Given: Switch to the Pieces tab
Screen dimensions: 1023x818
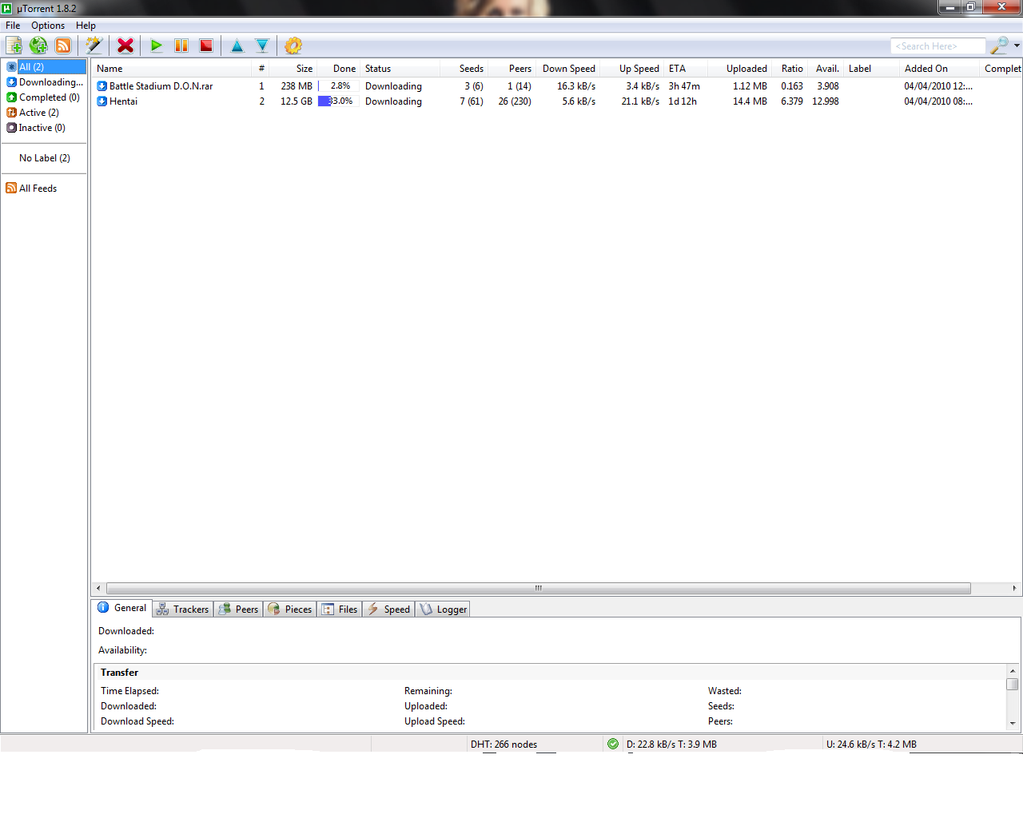Looking at the screenshot, I should click(x=289, y=610).
